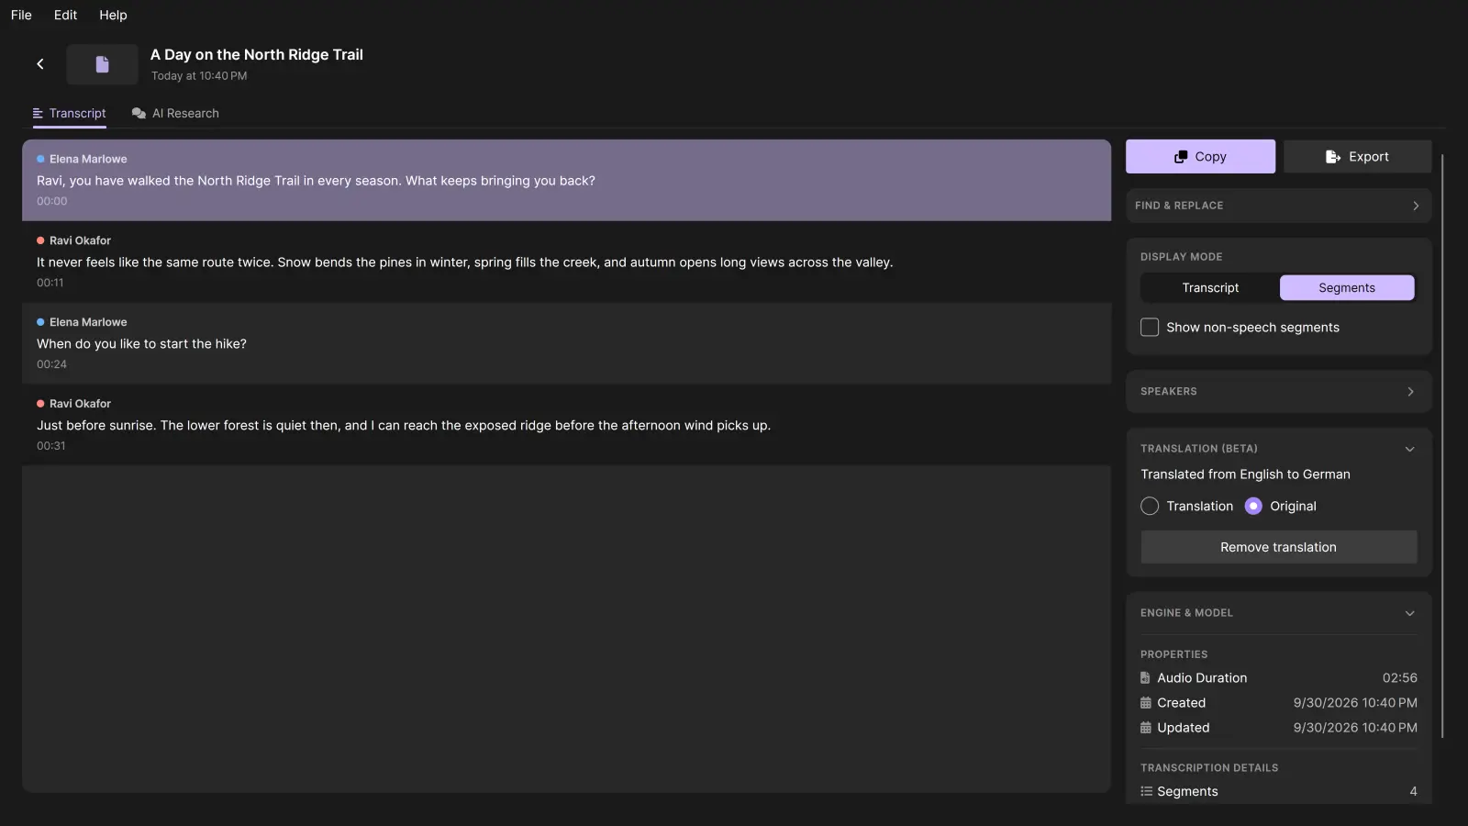Expand the Speakers section chevron
The height and width of the screenshot is (826, 1468).
1410,392
